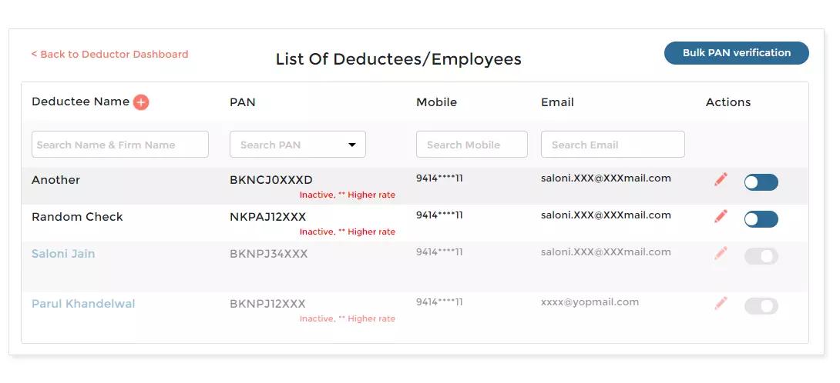Enable the Saloni Jain toggle switch
This screenshot has height=383, width=840.
click(x=761, y=256)
